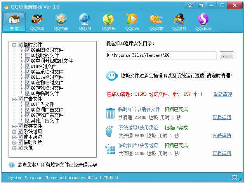Screen dimensions: 245x184
Task: Click the skin/menu icon in title bar
Action: point(201,5)
